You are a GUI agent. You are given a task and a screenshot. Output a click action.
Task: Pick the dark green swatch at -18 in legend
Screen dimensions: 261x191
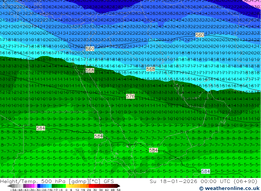[53, 186]
